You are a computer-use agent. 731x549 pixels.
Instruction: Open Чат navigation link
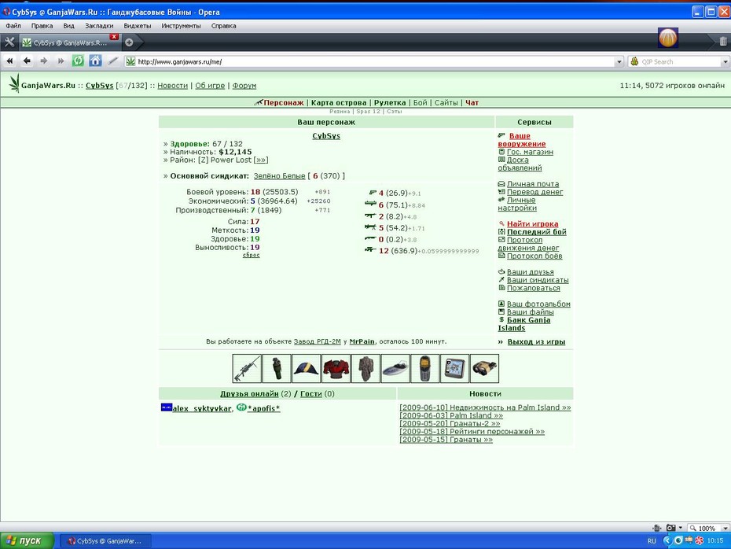(472, 102)
